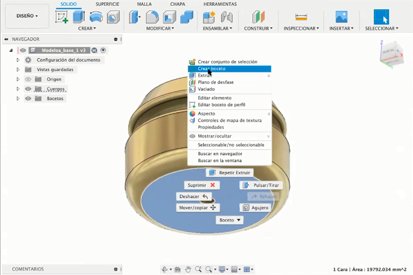This screenshot has width=413, height=275.
Task: Select the Press Pull tool icon
Action: coord(134,17)
